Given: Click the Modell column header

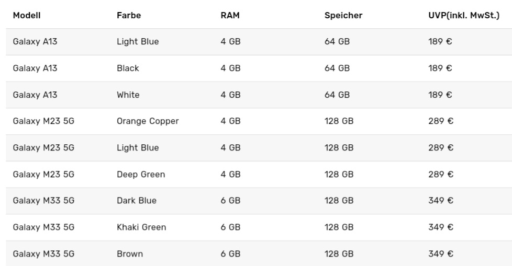Looking at the screenshot, I should tap(27, 15).
